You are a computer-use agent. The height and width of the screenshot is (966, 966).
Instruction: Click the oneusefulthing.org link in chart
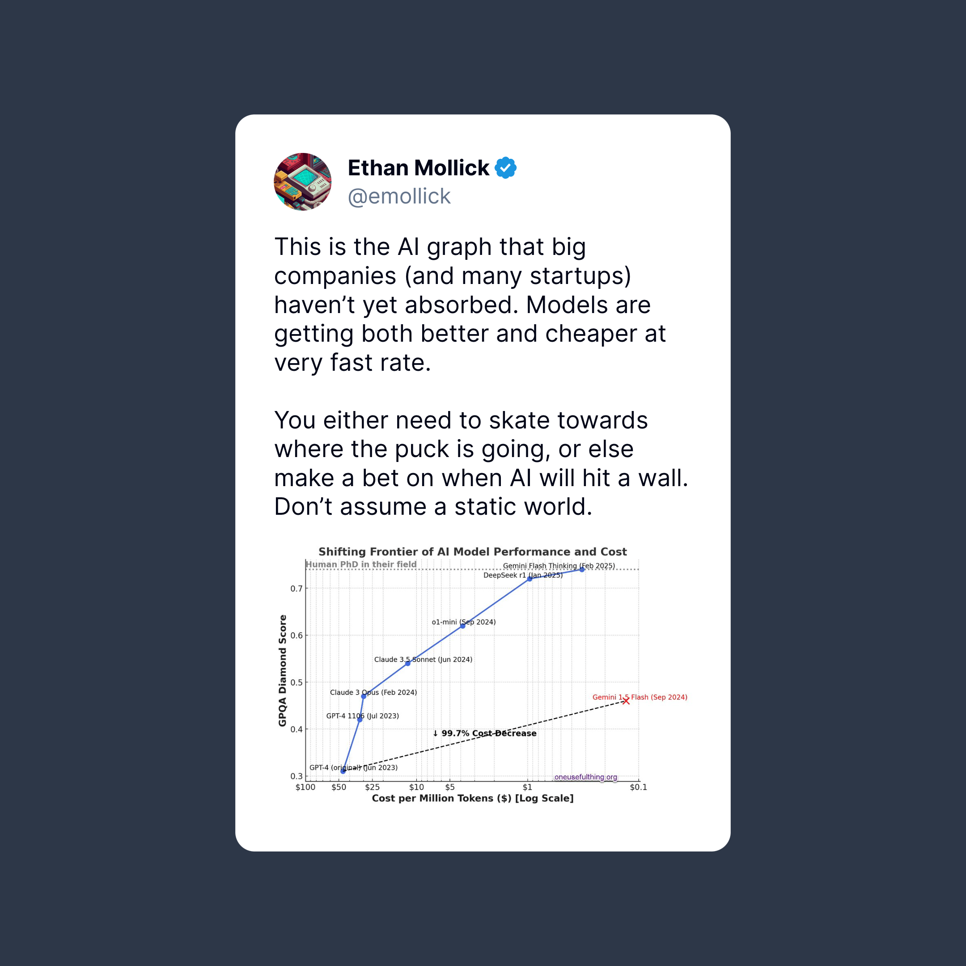tap(585, 776)
